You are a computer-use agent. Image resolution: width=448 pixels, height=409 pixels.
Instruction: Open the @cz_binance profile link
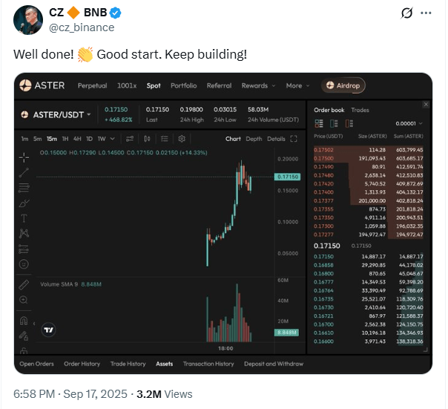82,27
